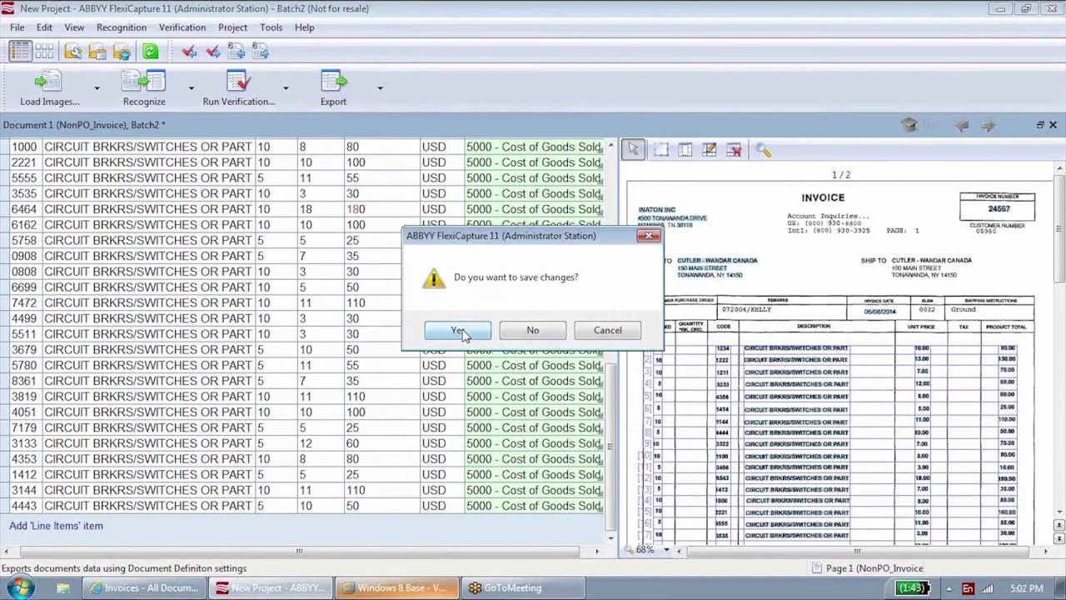Open the File menu
The height and width of the screenshot is (600, 1066).
[x=17, y=27]
